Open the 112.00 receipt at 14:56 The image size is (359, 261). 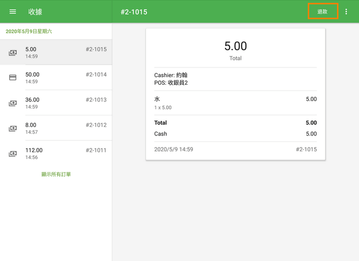[56, 153]
